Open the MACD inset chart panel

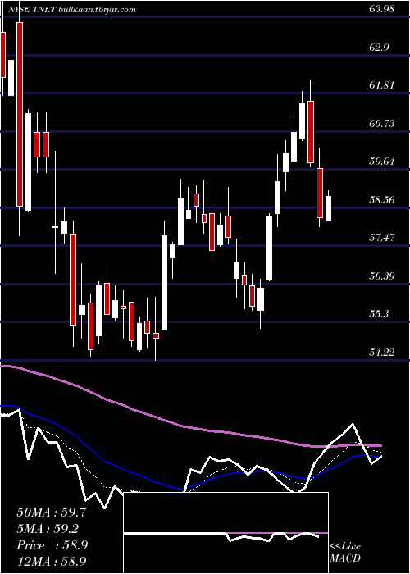click(225, 533)
